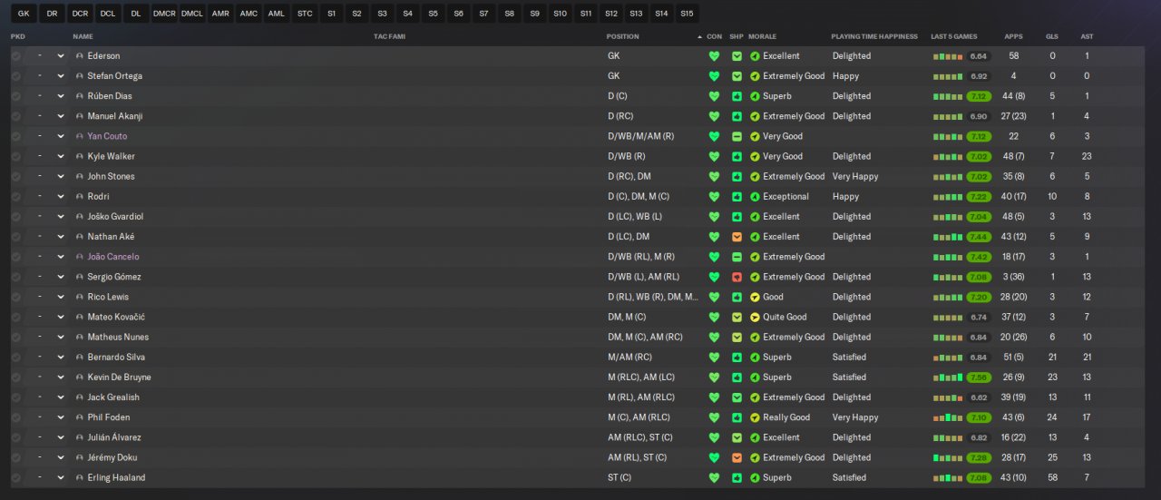Click Phil Foden's condition heart icon
The width and height of the screenshot is (1161, 500).
point(714,417)
